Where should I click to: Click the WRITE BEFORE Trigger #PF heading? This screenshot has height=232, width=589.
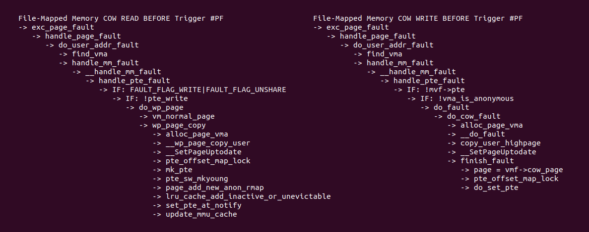coord(418,18)
